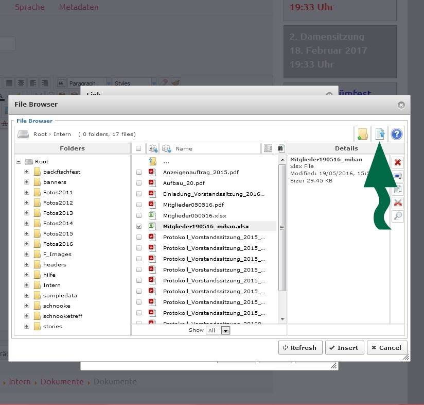Click the rename file icon
Screen dimensions: 424x405
398,176
